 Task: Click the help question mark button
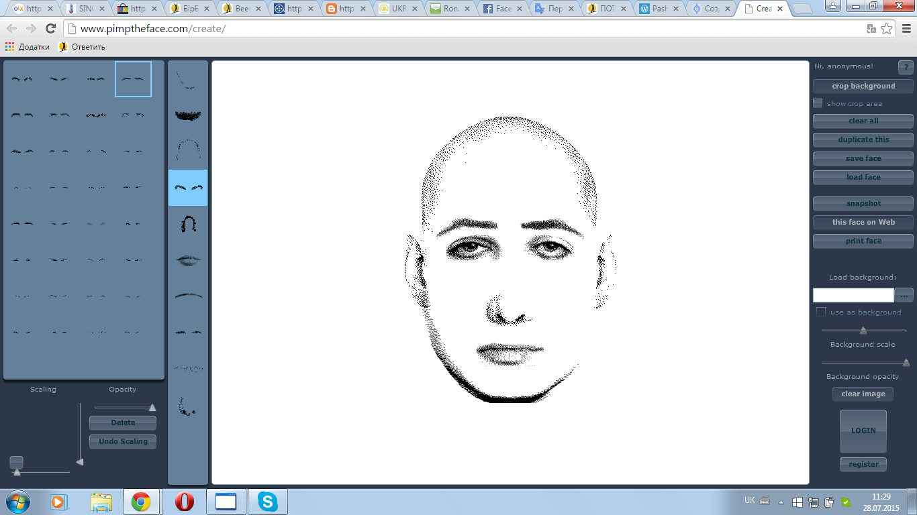[x=906, y=67]
